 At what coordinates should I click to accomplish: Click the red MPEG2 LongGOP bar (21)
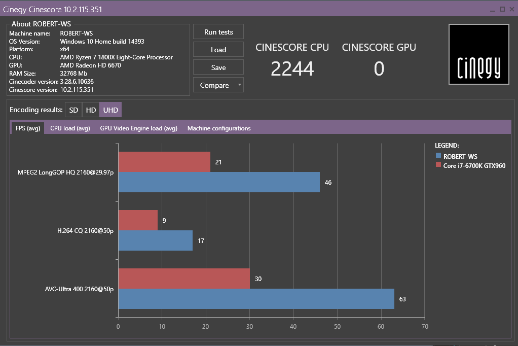[164, 162]
